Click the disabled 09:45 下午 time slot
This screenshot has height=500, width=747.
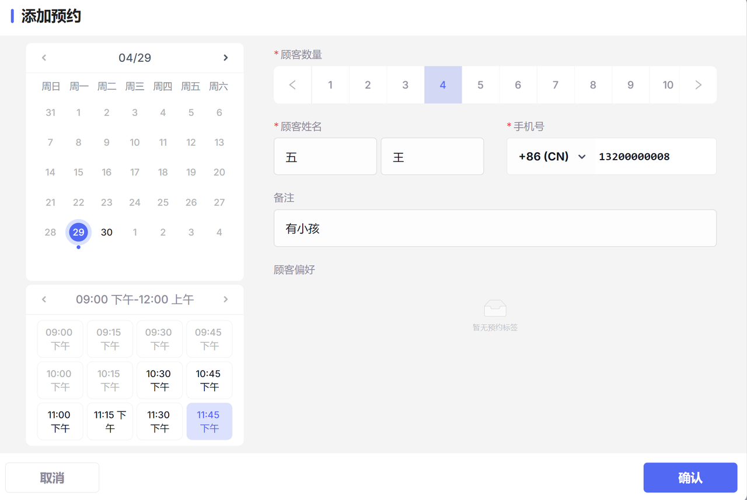[x=209, y=339]
